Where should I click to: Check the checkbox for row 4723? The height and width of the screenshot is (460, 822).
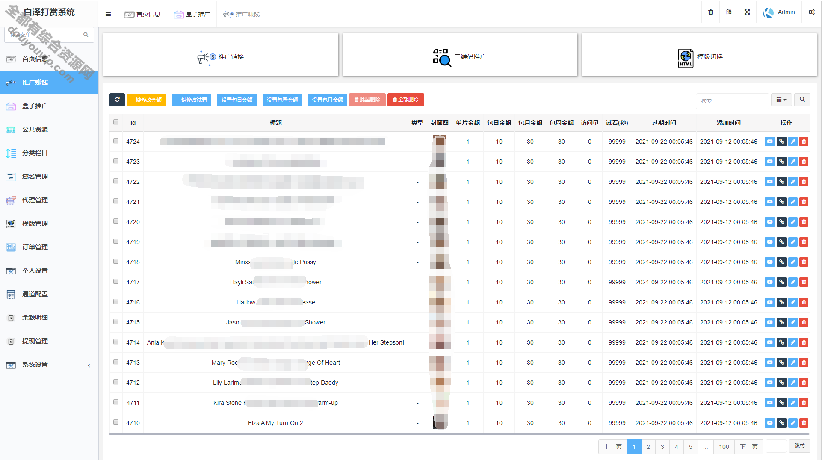click(x=116, y=161)
